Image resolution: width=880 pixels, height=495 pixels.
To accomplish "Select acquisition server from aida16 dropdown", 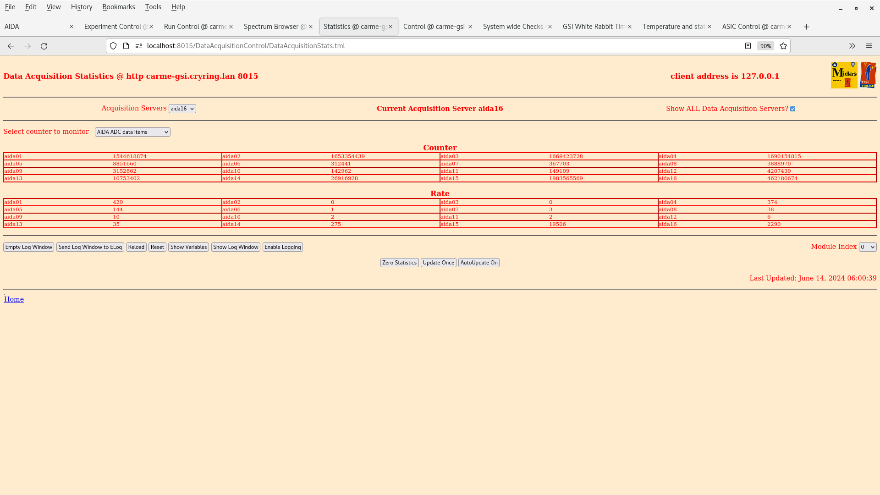I will 182,109.
